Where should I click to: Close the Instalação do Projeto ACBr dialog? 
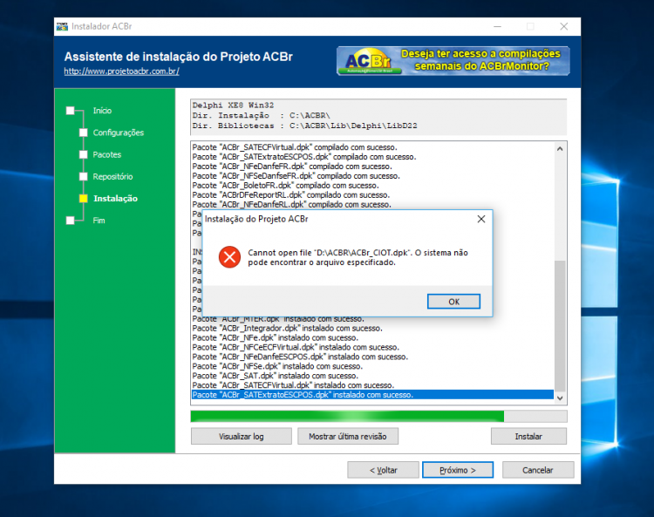tap(480, 219)
